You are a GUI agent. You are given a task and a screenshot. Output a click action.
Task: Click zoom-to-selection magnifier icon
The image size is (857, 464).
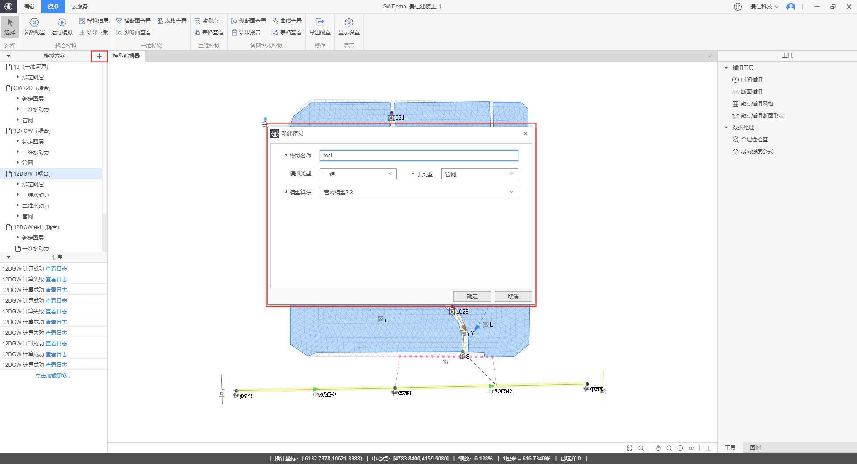pos(641,448)
